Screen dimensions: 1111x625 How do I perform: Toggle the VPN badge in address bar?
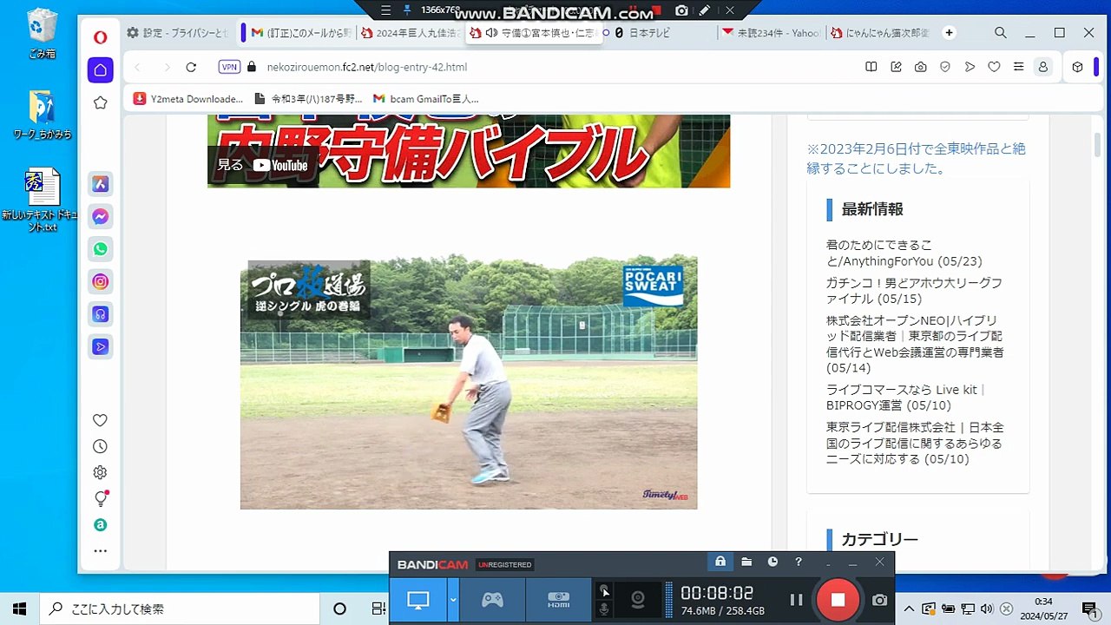[x=229, y=67]
